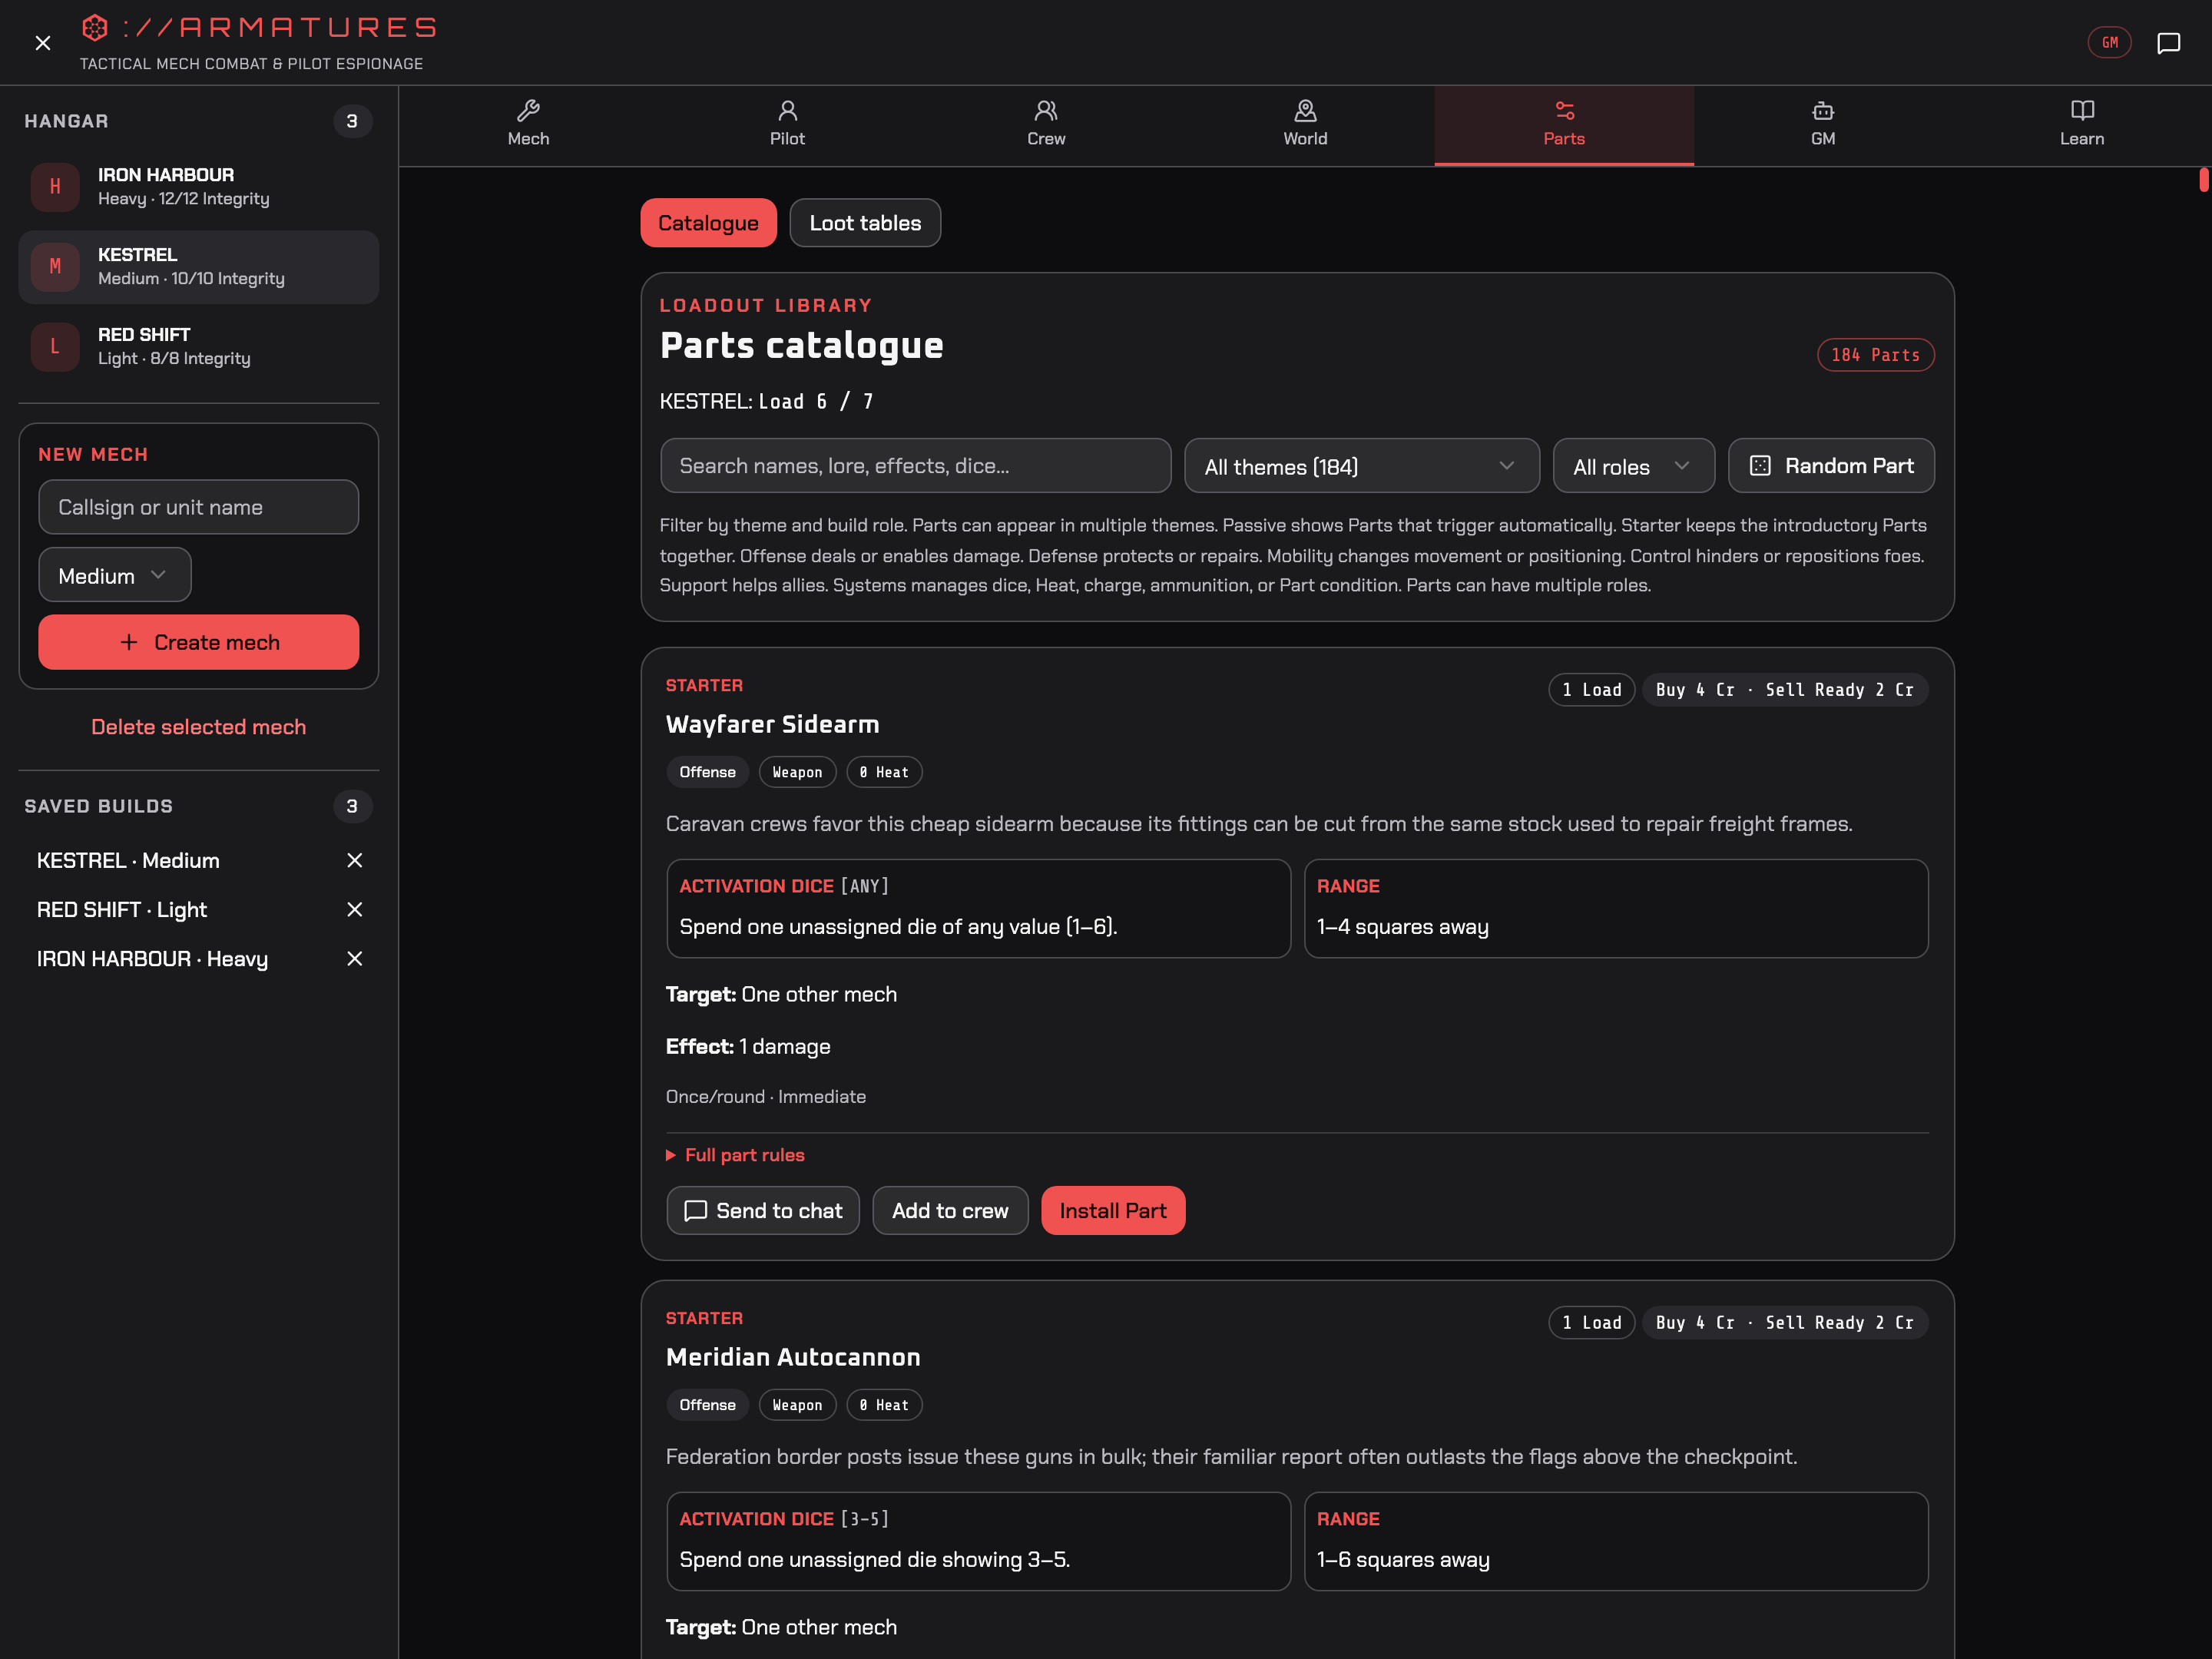
Task: Open the All roles dropdown
Action: point(1633,466)
